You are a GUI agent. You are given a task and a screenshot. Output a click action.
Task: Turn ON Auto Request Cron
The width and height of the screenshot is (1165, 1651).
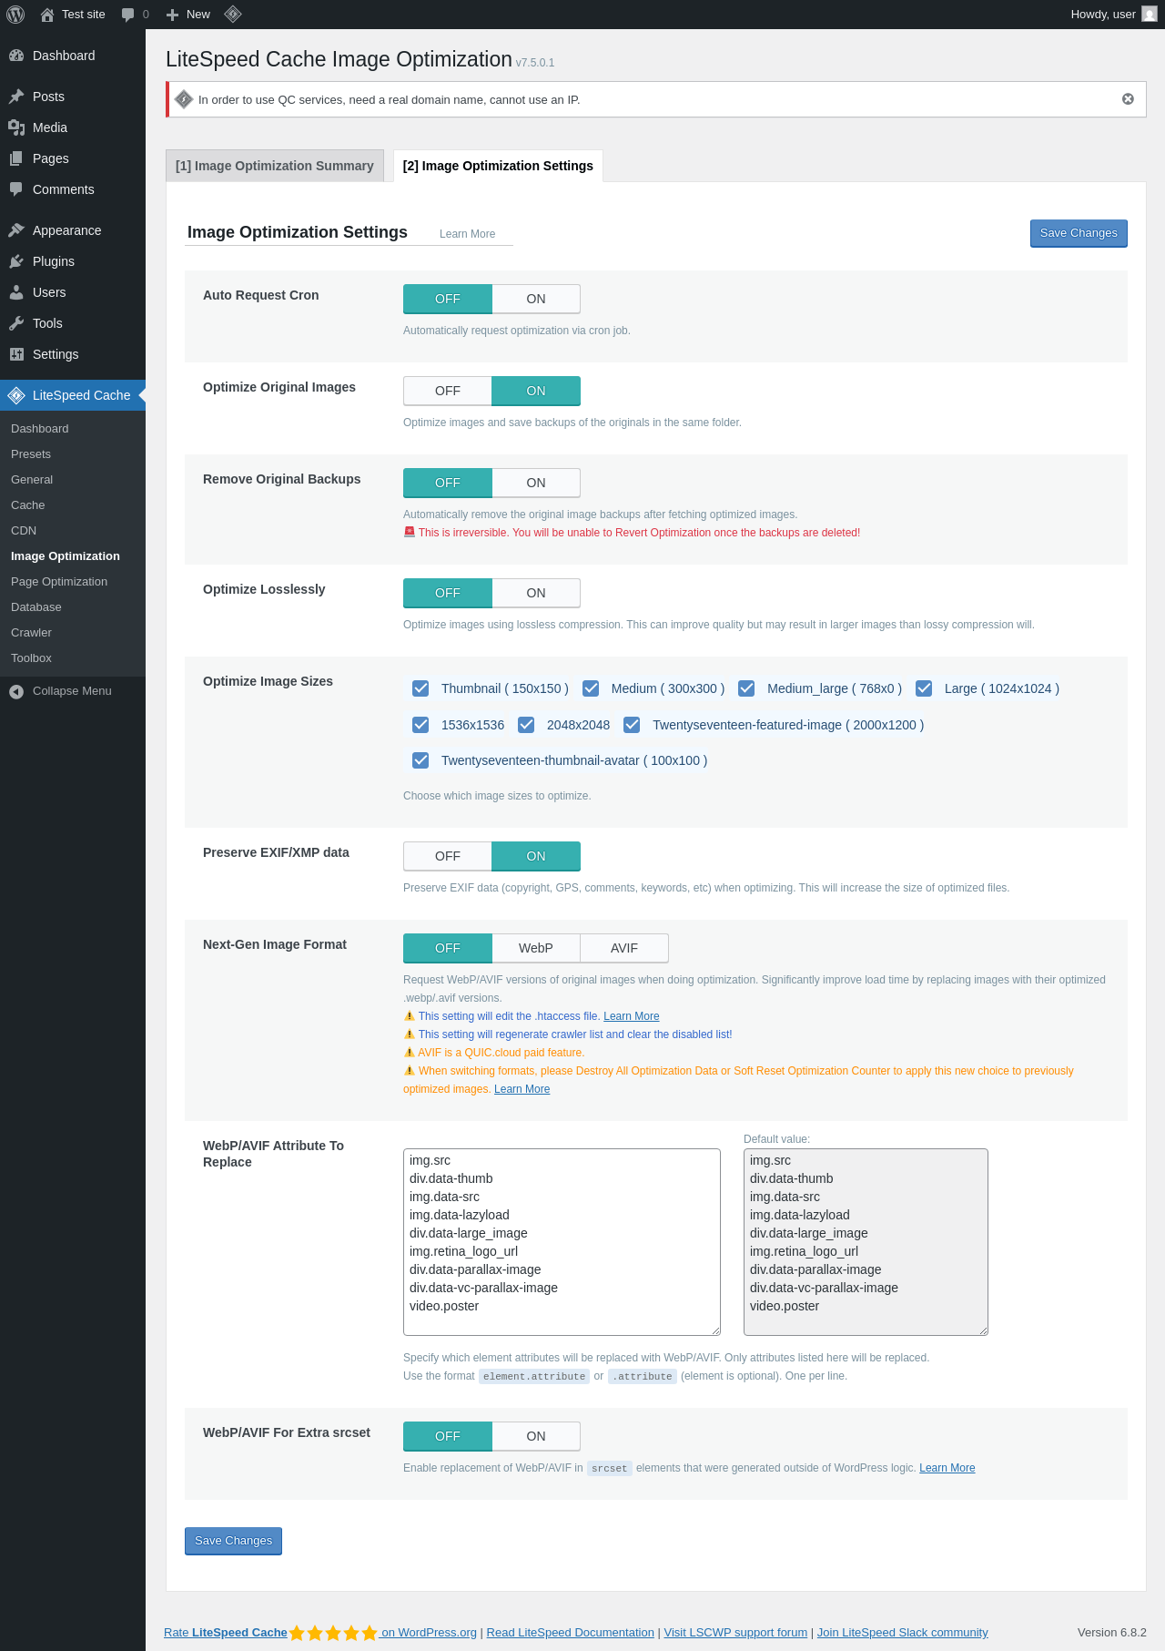(x=536, y=299)
